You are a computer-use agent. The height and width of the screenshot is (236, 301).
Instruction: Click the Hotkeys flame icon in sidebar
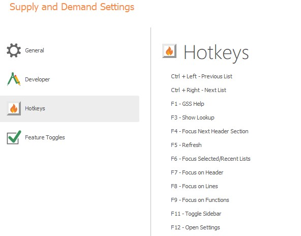[x=14, y=108]
